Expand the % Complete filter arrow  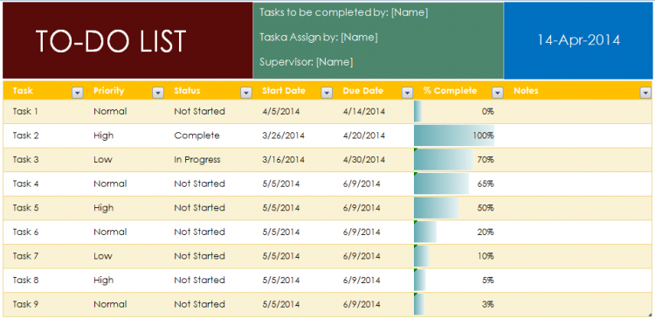pos(498,93)
